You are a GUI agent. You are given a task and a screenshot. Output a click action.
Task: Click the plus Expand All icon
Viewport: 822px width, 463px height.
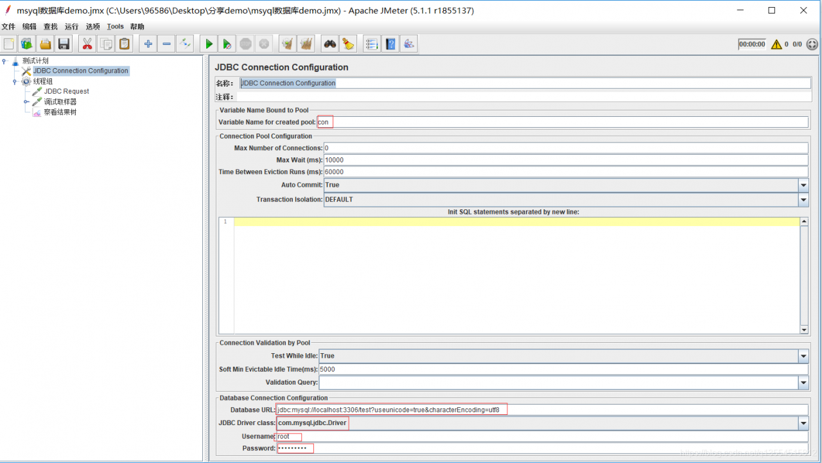pos(148,44)
